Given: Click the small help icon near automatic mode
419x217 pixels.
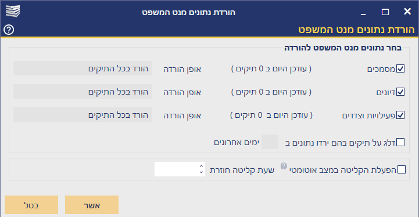Looking at the screenshot, I should tap(284, 166).
